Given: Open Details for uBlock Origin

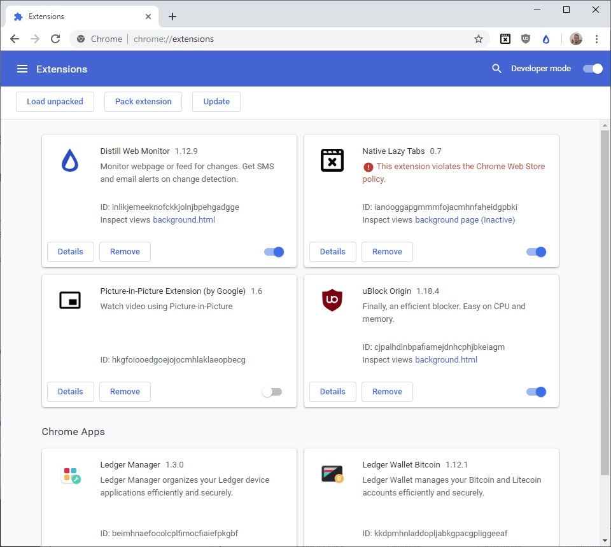Looking at the screenshot, I should pyautogui.click(x=333, y=392).
